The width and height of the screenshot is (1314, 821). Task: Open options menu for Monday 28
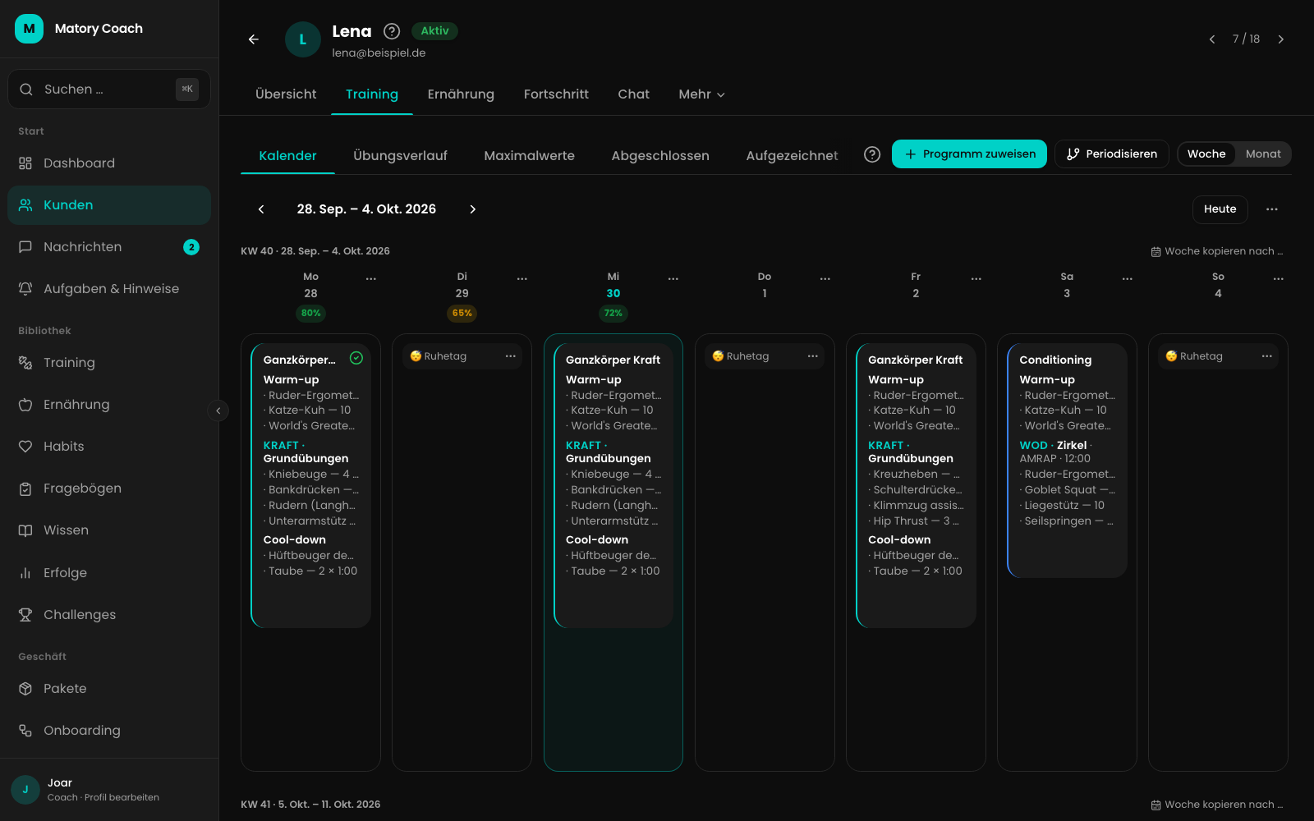coord(371,279)
